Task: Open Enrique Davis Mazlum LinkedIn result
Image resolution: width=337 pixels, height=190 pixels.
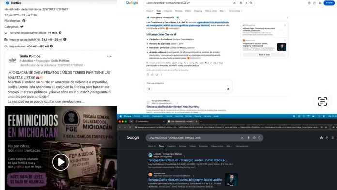Action: pyautogui.click(x=188, y=160)
